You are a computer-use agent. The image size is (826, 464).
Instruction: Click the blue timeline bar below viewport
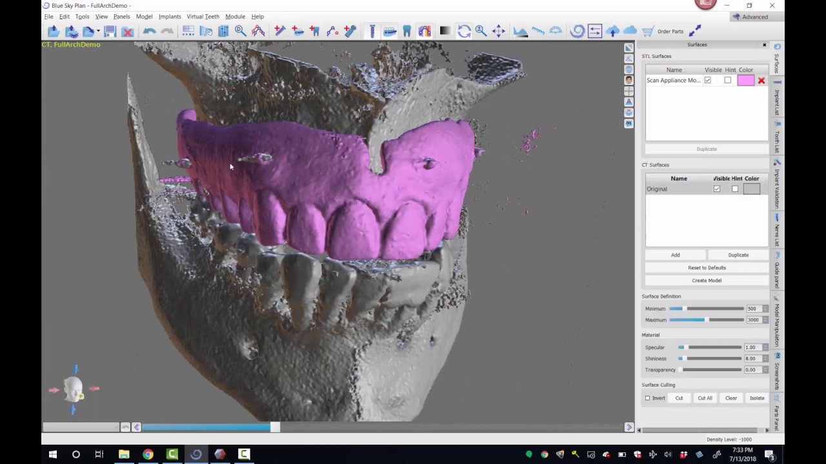click(206, 427)
